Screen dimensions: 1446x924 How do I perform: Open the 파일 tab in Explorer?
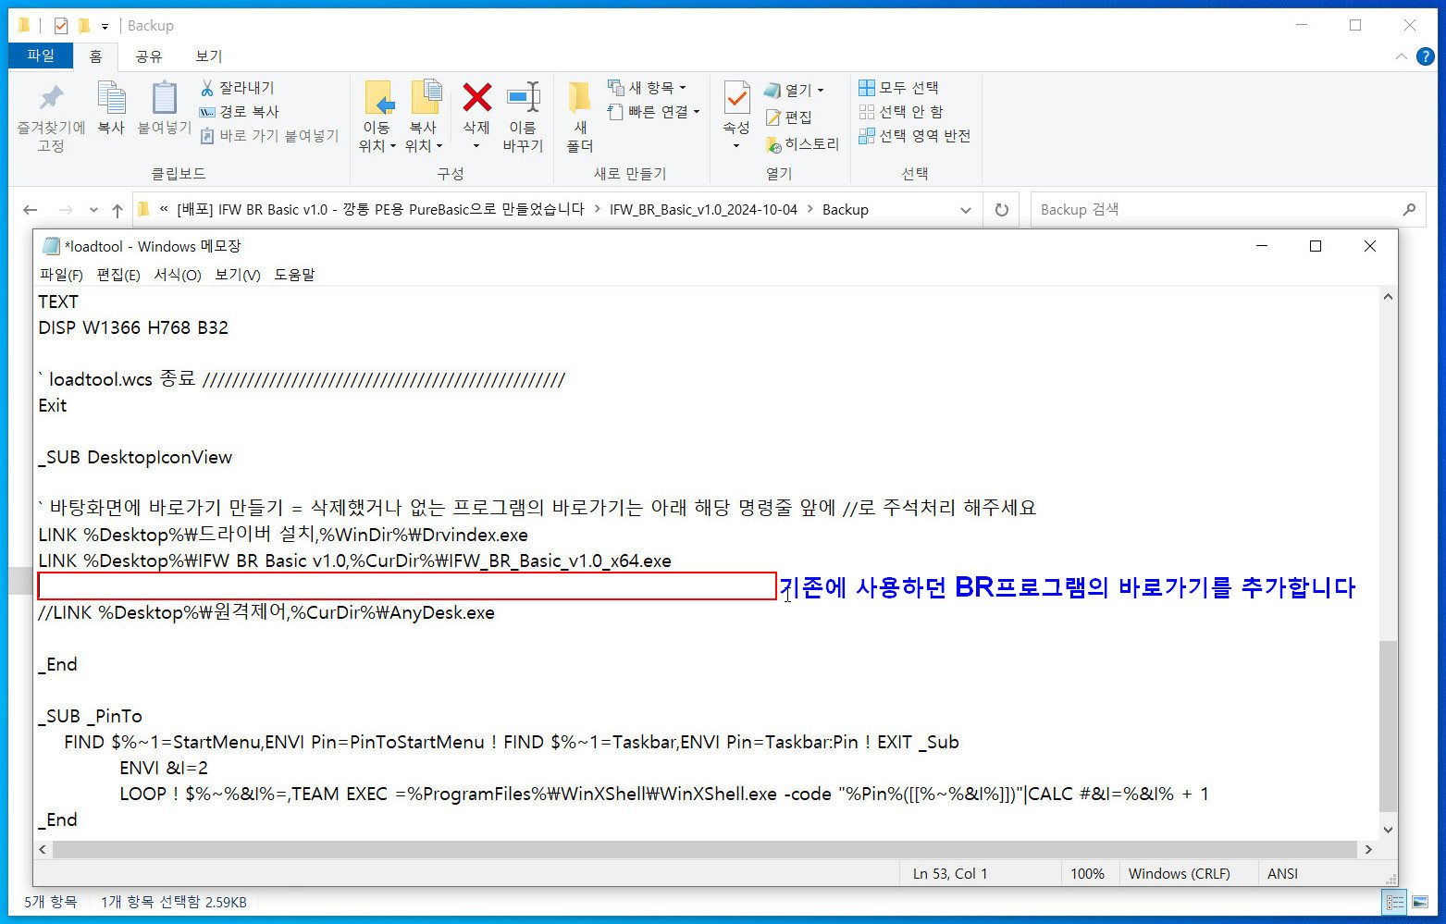(41, 55)
